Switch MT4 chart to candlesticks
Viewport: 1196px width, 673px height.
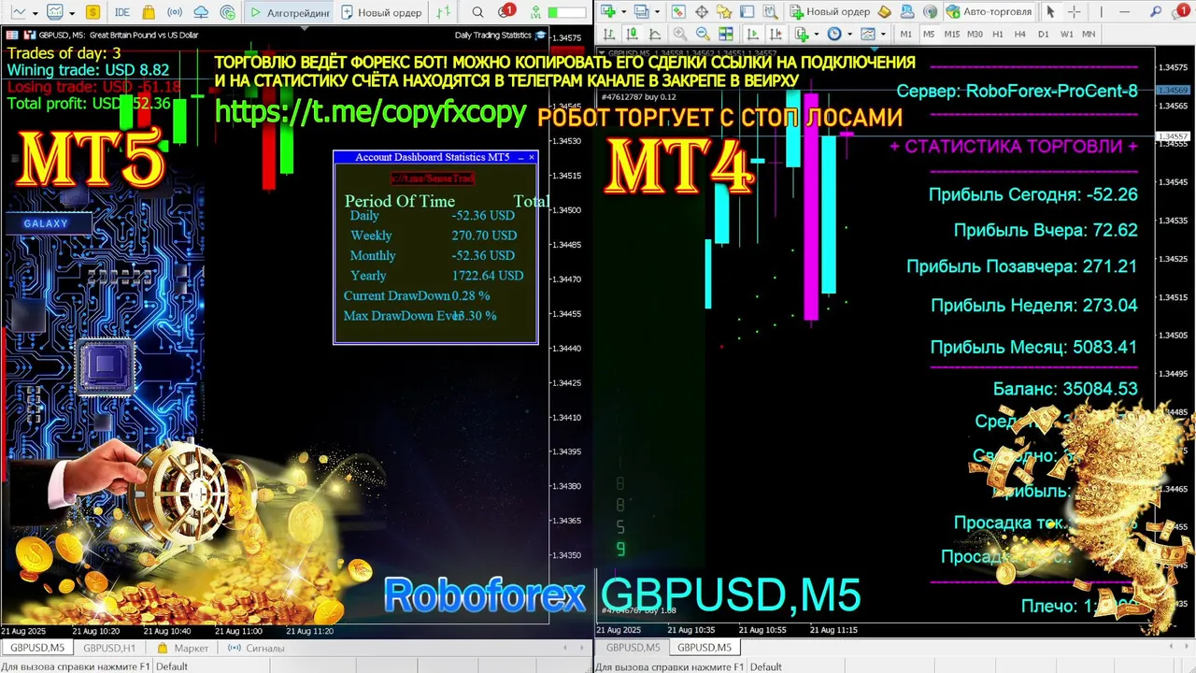tap(631, 34)
